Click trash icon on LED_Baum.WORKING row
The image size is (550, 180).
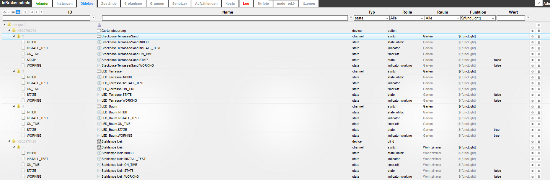click(539, 136)
